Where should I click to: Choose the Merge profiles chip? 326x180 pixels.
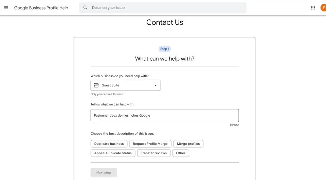pyautogui.click(x=188, y=144)
